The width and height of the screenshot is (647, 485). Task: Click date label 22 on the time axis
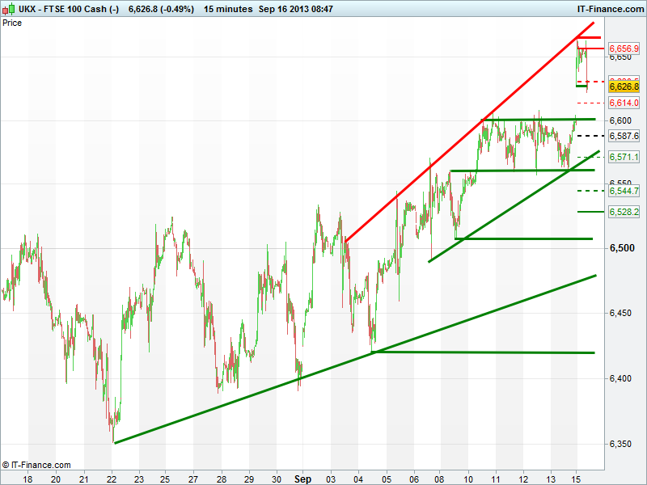pyautogui.click(x=112, y=479)
